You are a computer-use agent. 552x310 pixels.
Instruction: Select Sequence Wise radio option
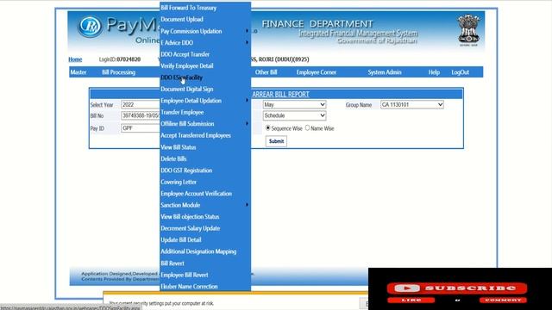(x=268, y=128)
